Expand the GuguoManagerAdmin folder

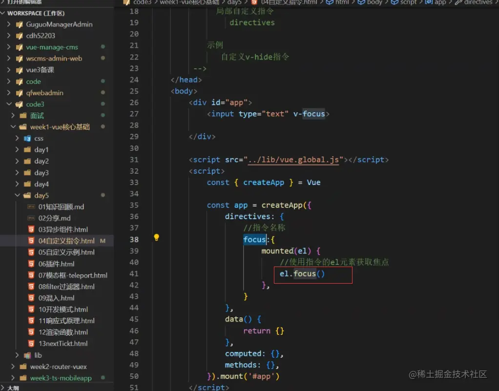9,24
